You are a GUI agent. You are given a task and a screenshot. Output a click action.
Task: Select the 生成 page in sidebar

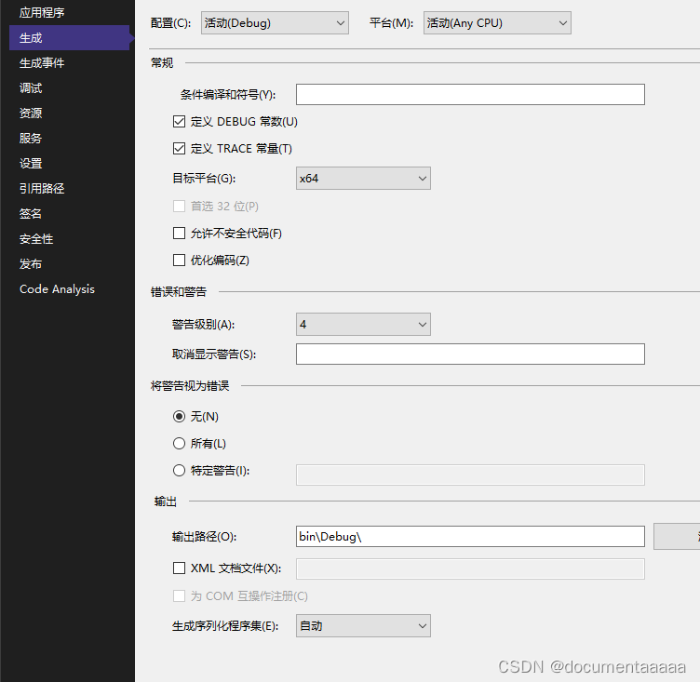pyautogui.click(x=69, y=38)
